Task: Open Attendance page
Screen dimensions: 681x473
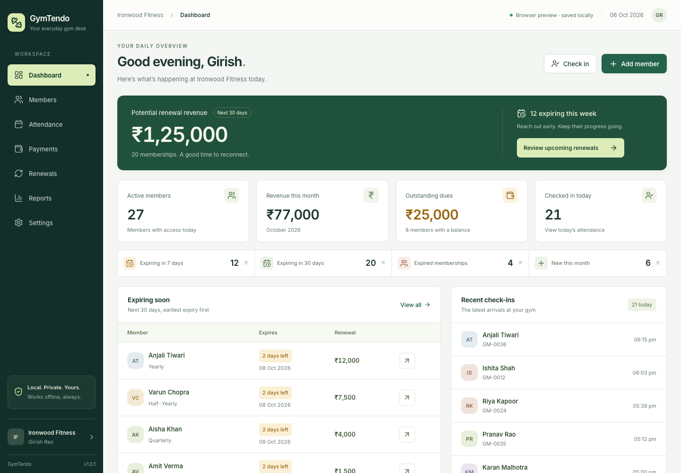Action: coord(52,124)
